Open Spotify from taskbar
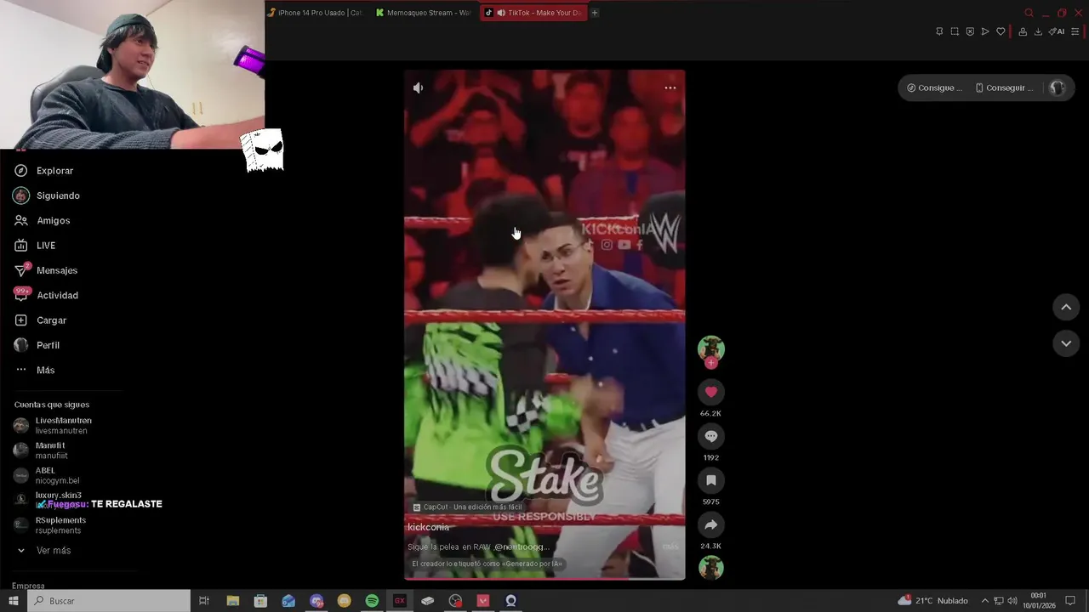1089x612 pixels. tap(372, 601)
